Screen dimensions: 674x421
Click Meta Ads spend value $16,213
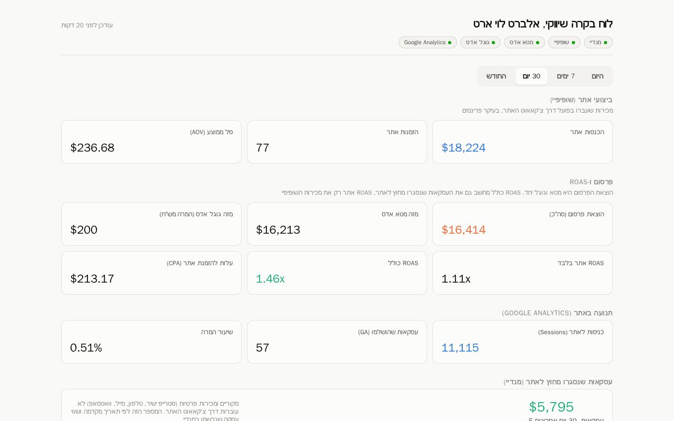278,230
